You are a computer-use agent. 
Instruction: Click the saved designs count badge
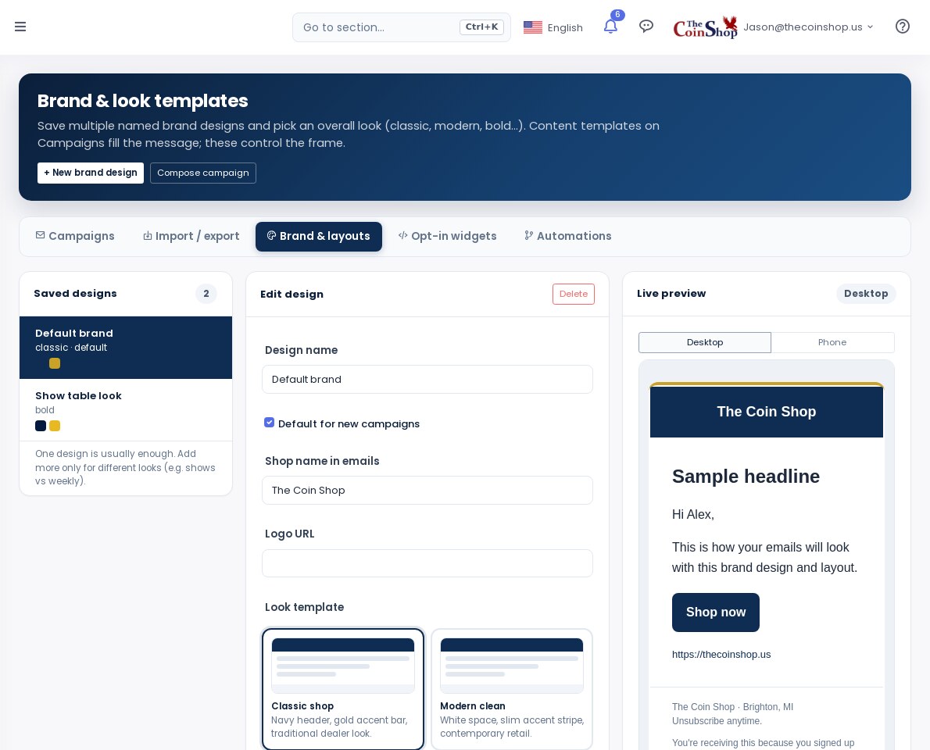pos(206,294)
